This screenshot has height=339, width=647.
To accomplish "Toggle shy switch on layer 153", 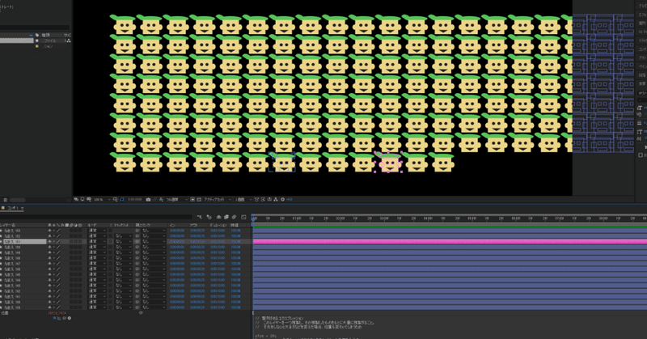I will tap(49, 231).
